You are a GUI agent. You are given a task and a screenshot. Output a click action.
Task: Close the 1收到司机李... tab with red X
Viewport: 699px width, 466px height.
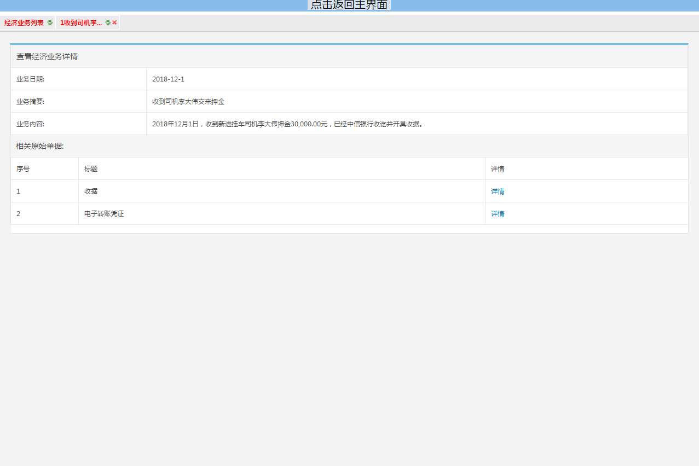(x=114, y=23)
